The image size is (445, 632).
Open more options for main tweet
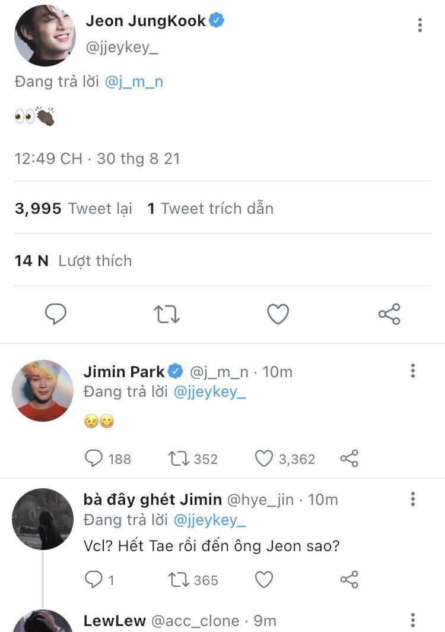click(419, 25)
